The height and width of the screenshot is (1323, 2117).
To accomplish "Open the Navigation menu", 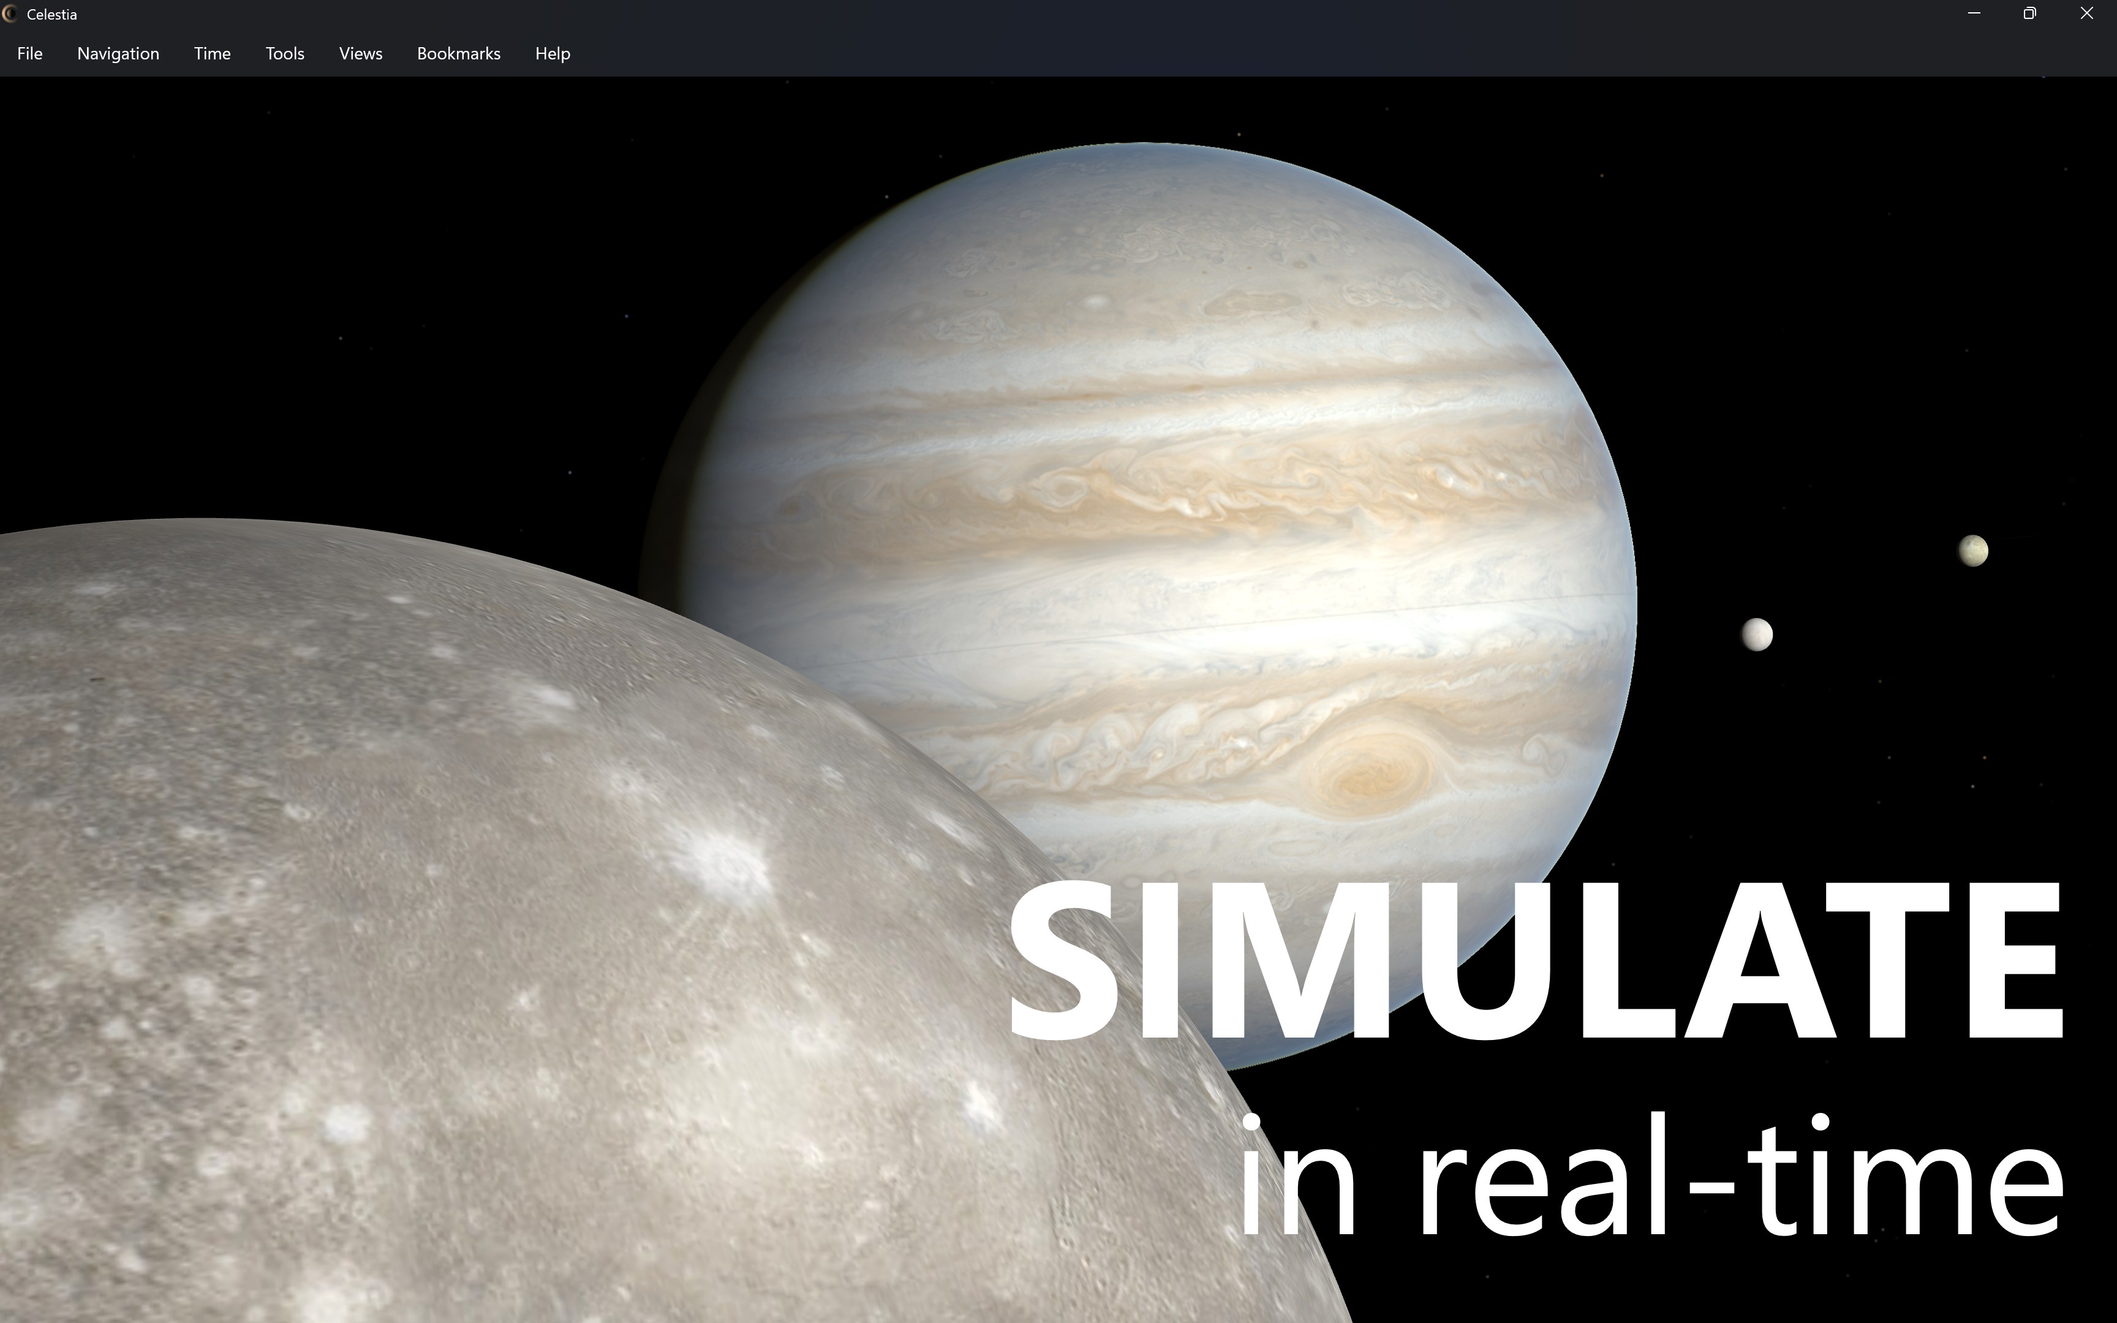I will tap(117, 53).
